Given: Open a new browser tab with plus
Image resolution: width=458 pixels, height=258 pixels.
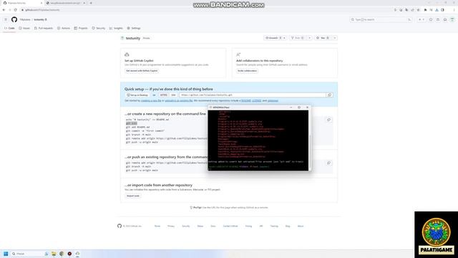Looking at the screenshot, I should point(91,3).
